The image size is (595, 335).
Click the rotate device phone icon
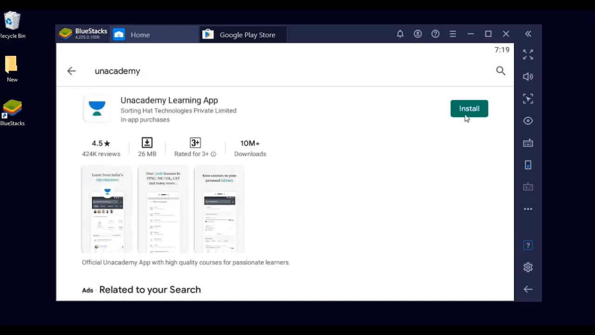tap(528, 165)
